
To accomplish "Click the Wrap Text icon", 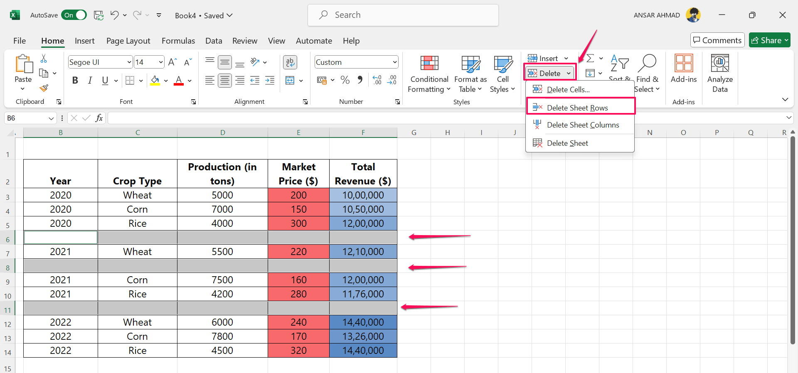I will point(290,62).
